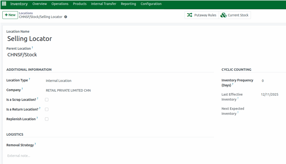
Task: Open the Company field selector
Action: tap(68, 90)
